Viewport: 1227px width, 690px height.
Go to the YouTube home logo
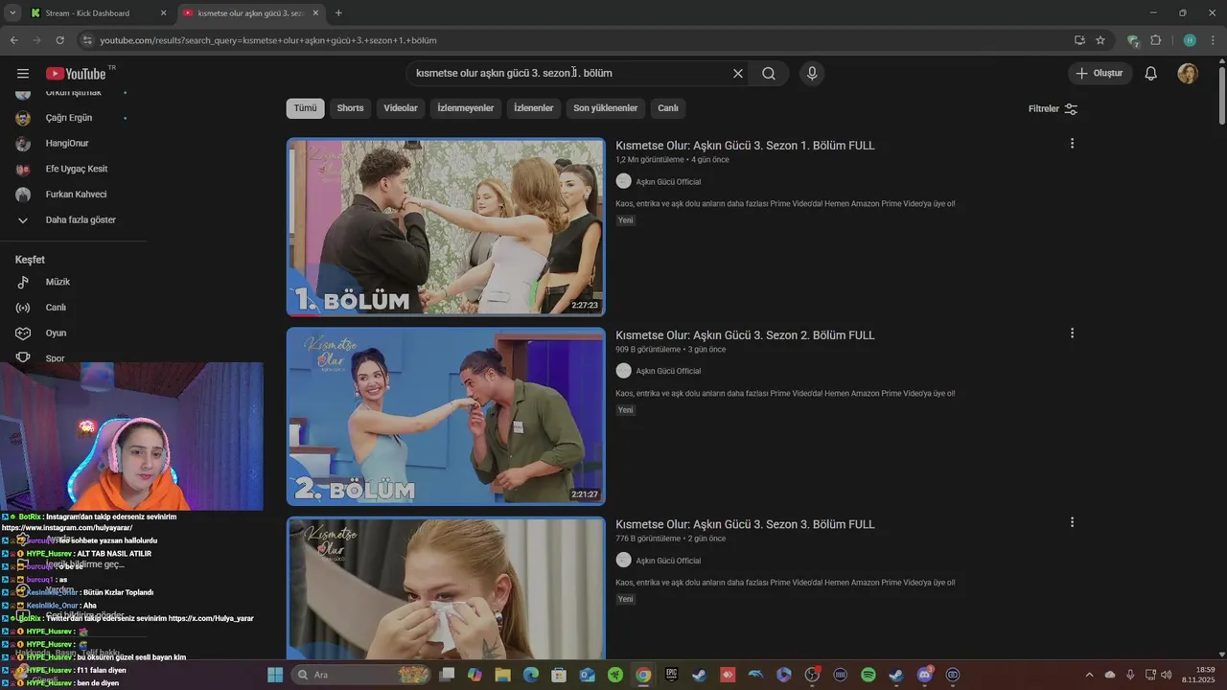click(76, 74)
